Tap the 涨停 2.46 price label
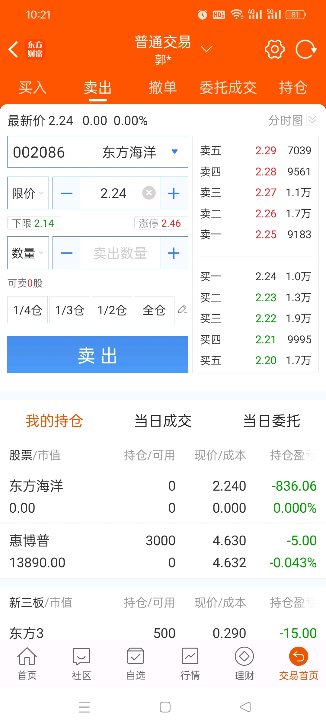326x727 pixels. (161, 223)
